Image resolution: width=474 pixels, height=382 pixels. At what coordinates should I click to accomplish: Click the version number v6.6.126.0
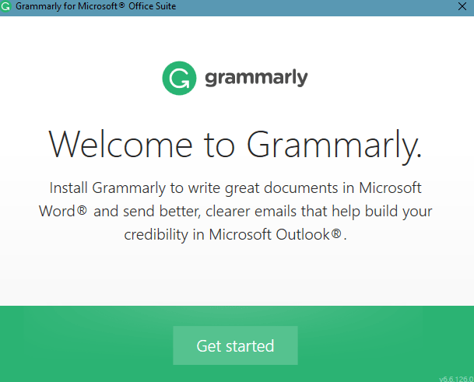456,379
